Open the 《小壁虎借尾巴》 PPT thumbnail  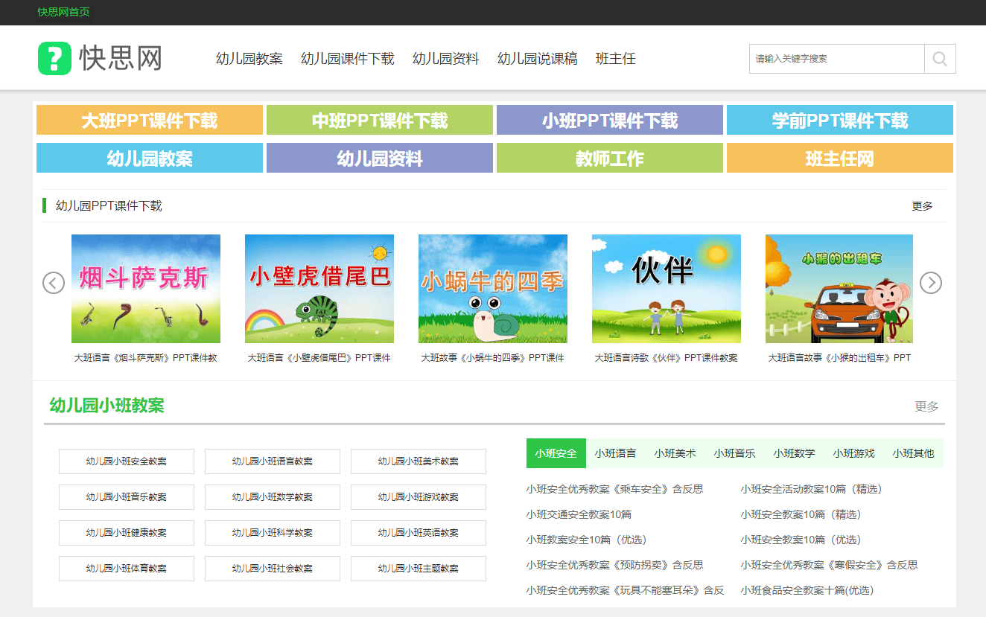(x=319, y=289)
